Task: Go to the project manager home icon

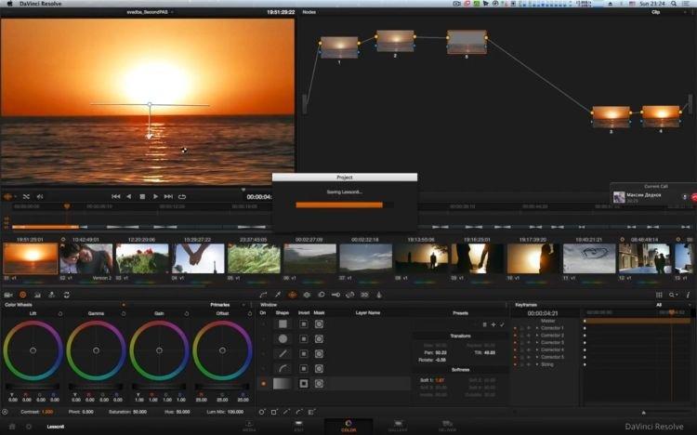Action: click(x=12, y=427)
